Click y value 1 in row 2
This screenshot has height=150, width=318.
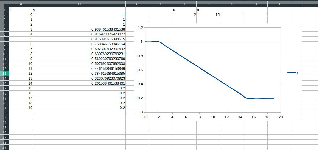pos(79,15)
